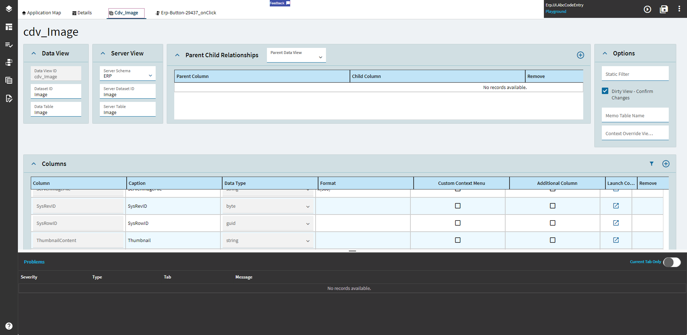Image resolution: width=687 pixels, height=335 pixels.
Task: Check Custom Context Menu for SysRowID
Action: coord(458,223)
